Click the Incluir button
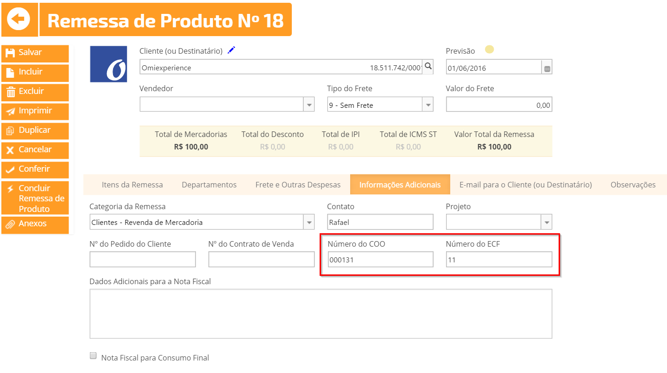 coord(35,72)
